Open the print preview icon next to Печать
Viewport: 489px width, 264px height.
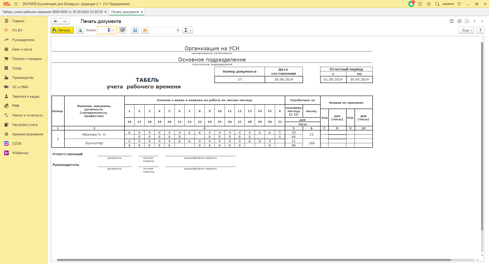point(80,30)
